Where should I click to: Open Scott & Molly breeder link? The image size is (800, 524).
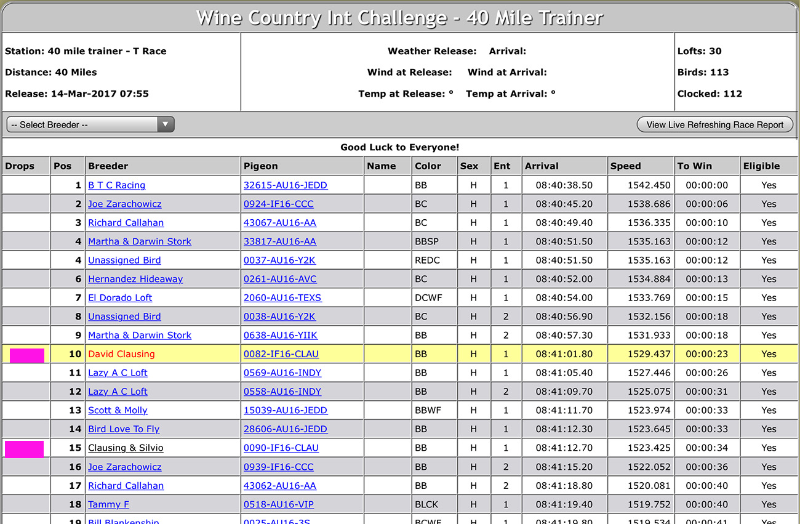[118, 411]
